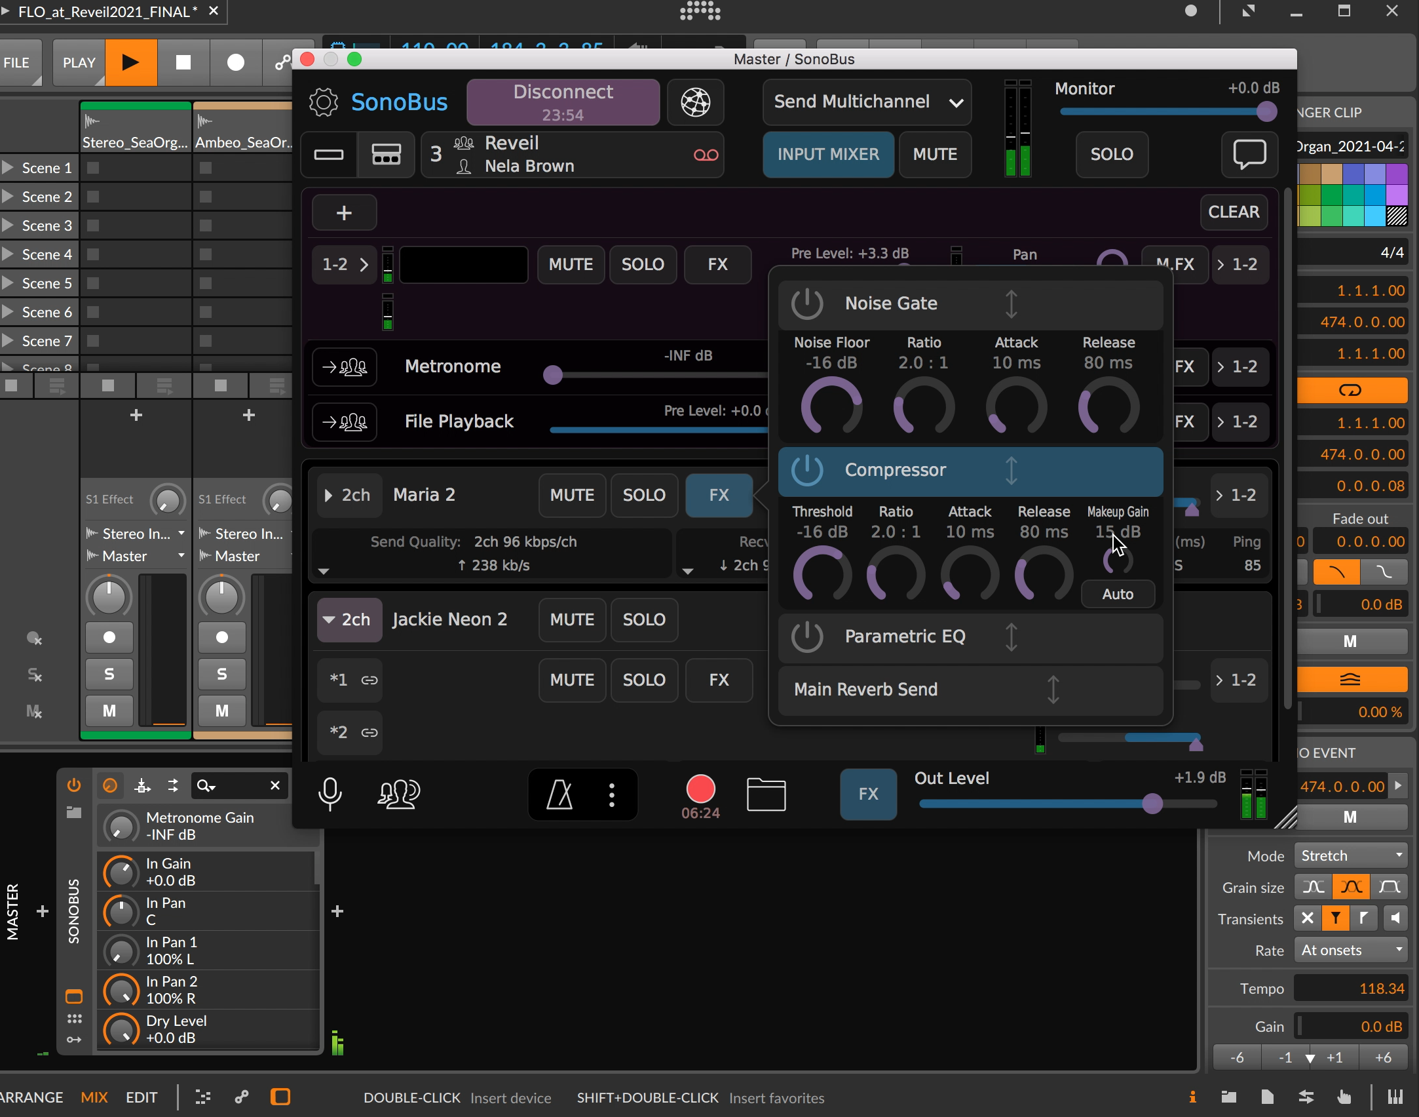This screenshot has height=1117, width=1419.
Task: Open the FILE menu
Action: 17,63
